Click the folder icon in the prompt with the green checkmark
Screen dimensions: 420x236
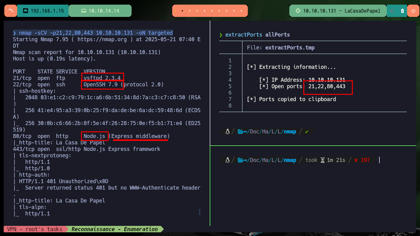coord(240,132)
